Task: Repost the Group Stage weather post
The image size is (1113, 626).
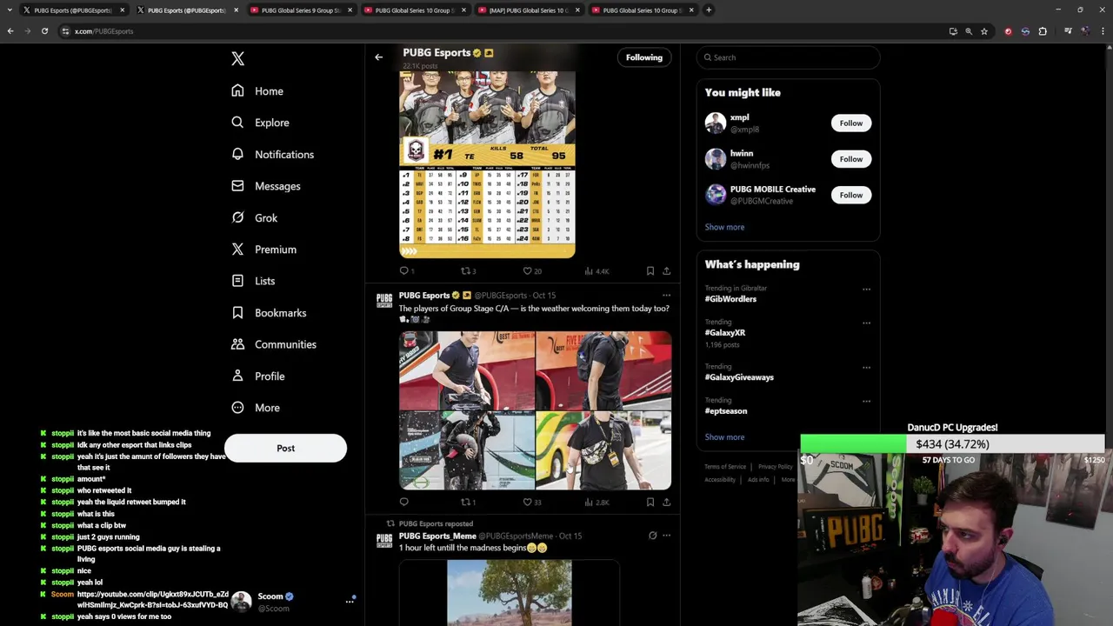Action: click(x=466, y=502)
